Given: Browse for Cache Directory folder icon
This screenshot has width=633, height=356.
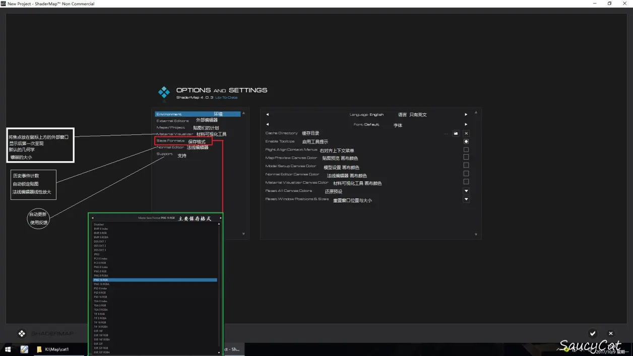Looking at the screenshot, I should pyautogui.click(x=456, y=133).
